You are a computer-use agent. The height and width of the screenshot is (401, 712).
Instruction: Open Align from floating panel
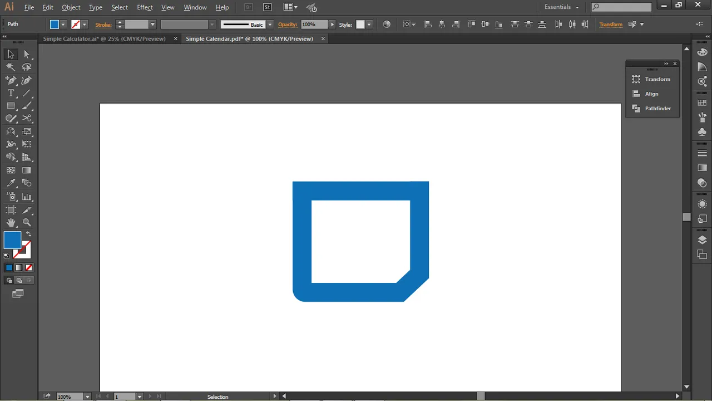point(652,94)
